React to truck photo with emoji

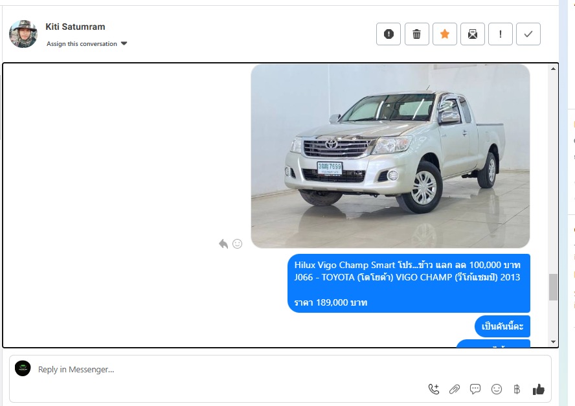coord(237,243)
